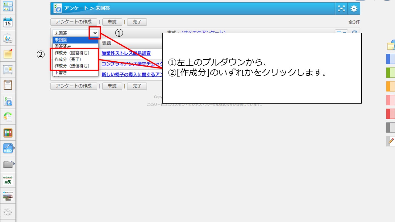Click the fullscreen expand icon in header
Image resolution: width=395 pixels, height=222 pixels.
coord(341,9)
